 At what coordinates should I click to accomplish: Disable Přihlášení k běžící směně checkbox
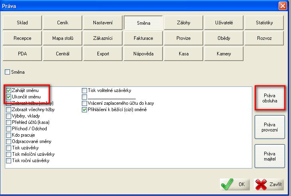[84, 110]
